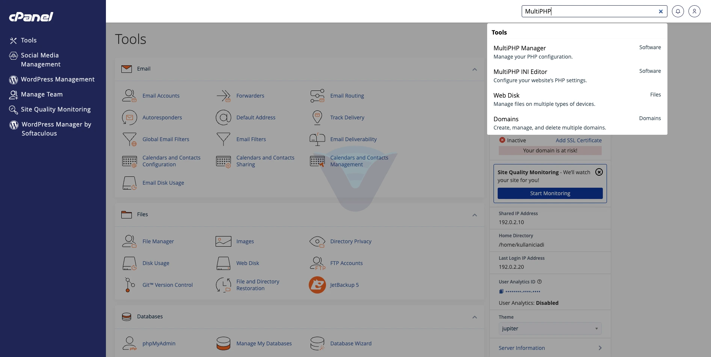
Task: Choose the Web Disk search result
Action: (577, 99)
